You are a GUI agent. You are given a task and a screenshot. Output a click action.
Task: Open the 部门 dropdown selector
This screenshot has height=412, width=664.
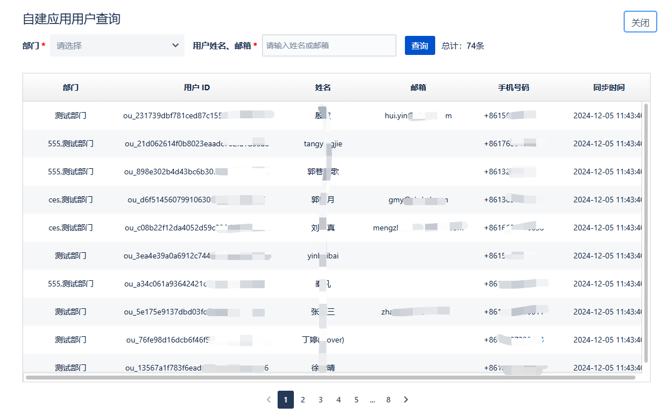[x=117, y=45]
